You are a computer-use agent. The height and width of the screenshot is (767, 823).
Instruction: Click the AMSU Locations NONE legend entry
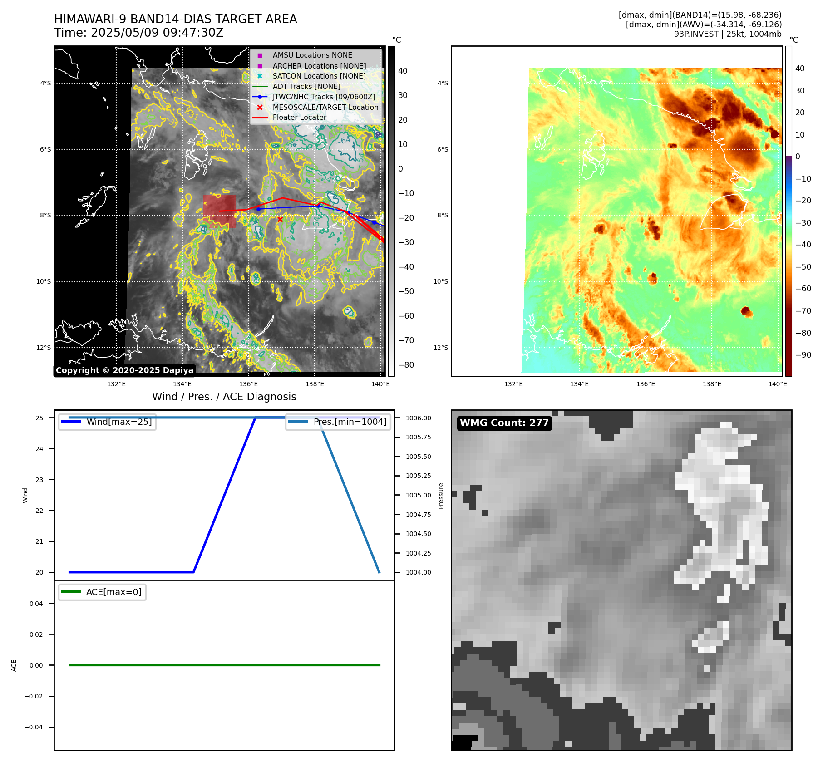[312, 55]
